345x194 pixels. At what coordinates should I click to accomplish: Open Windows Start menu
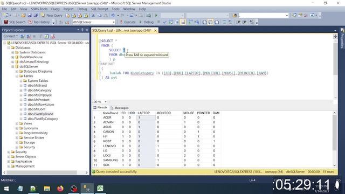[x=6, y=189]
